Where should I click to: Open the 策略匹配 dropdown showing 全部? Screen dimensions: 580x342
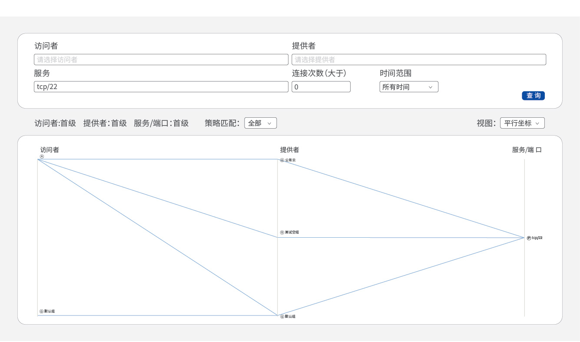(x=260, y=123)
